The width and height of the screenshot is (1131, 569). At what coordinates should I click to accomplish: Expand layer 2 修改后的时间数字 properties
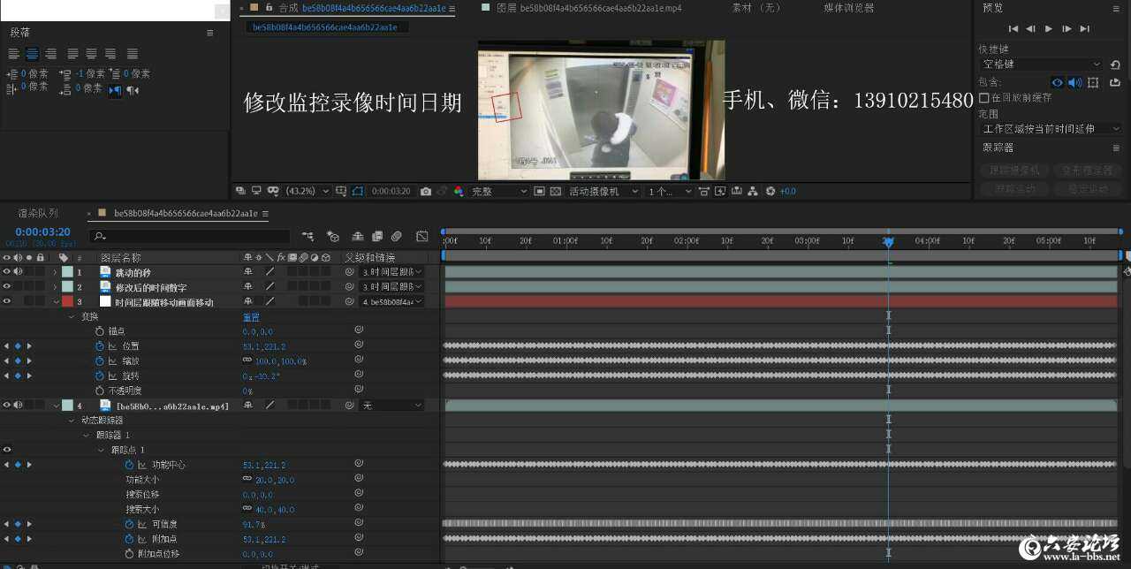[x=55, y=287]
